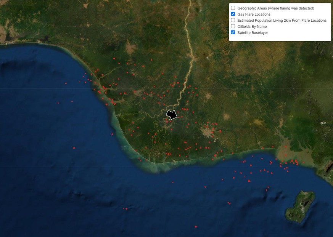Click the 'Geographic Areas' layer label text
The image size is (333, 237).
(x=275, y=8)
